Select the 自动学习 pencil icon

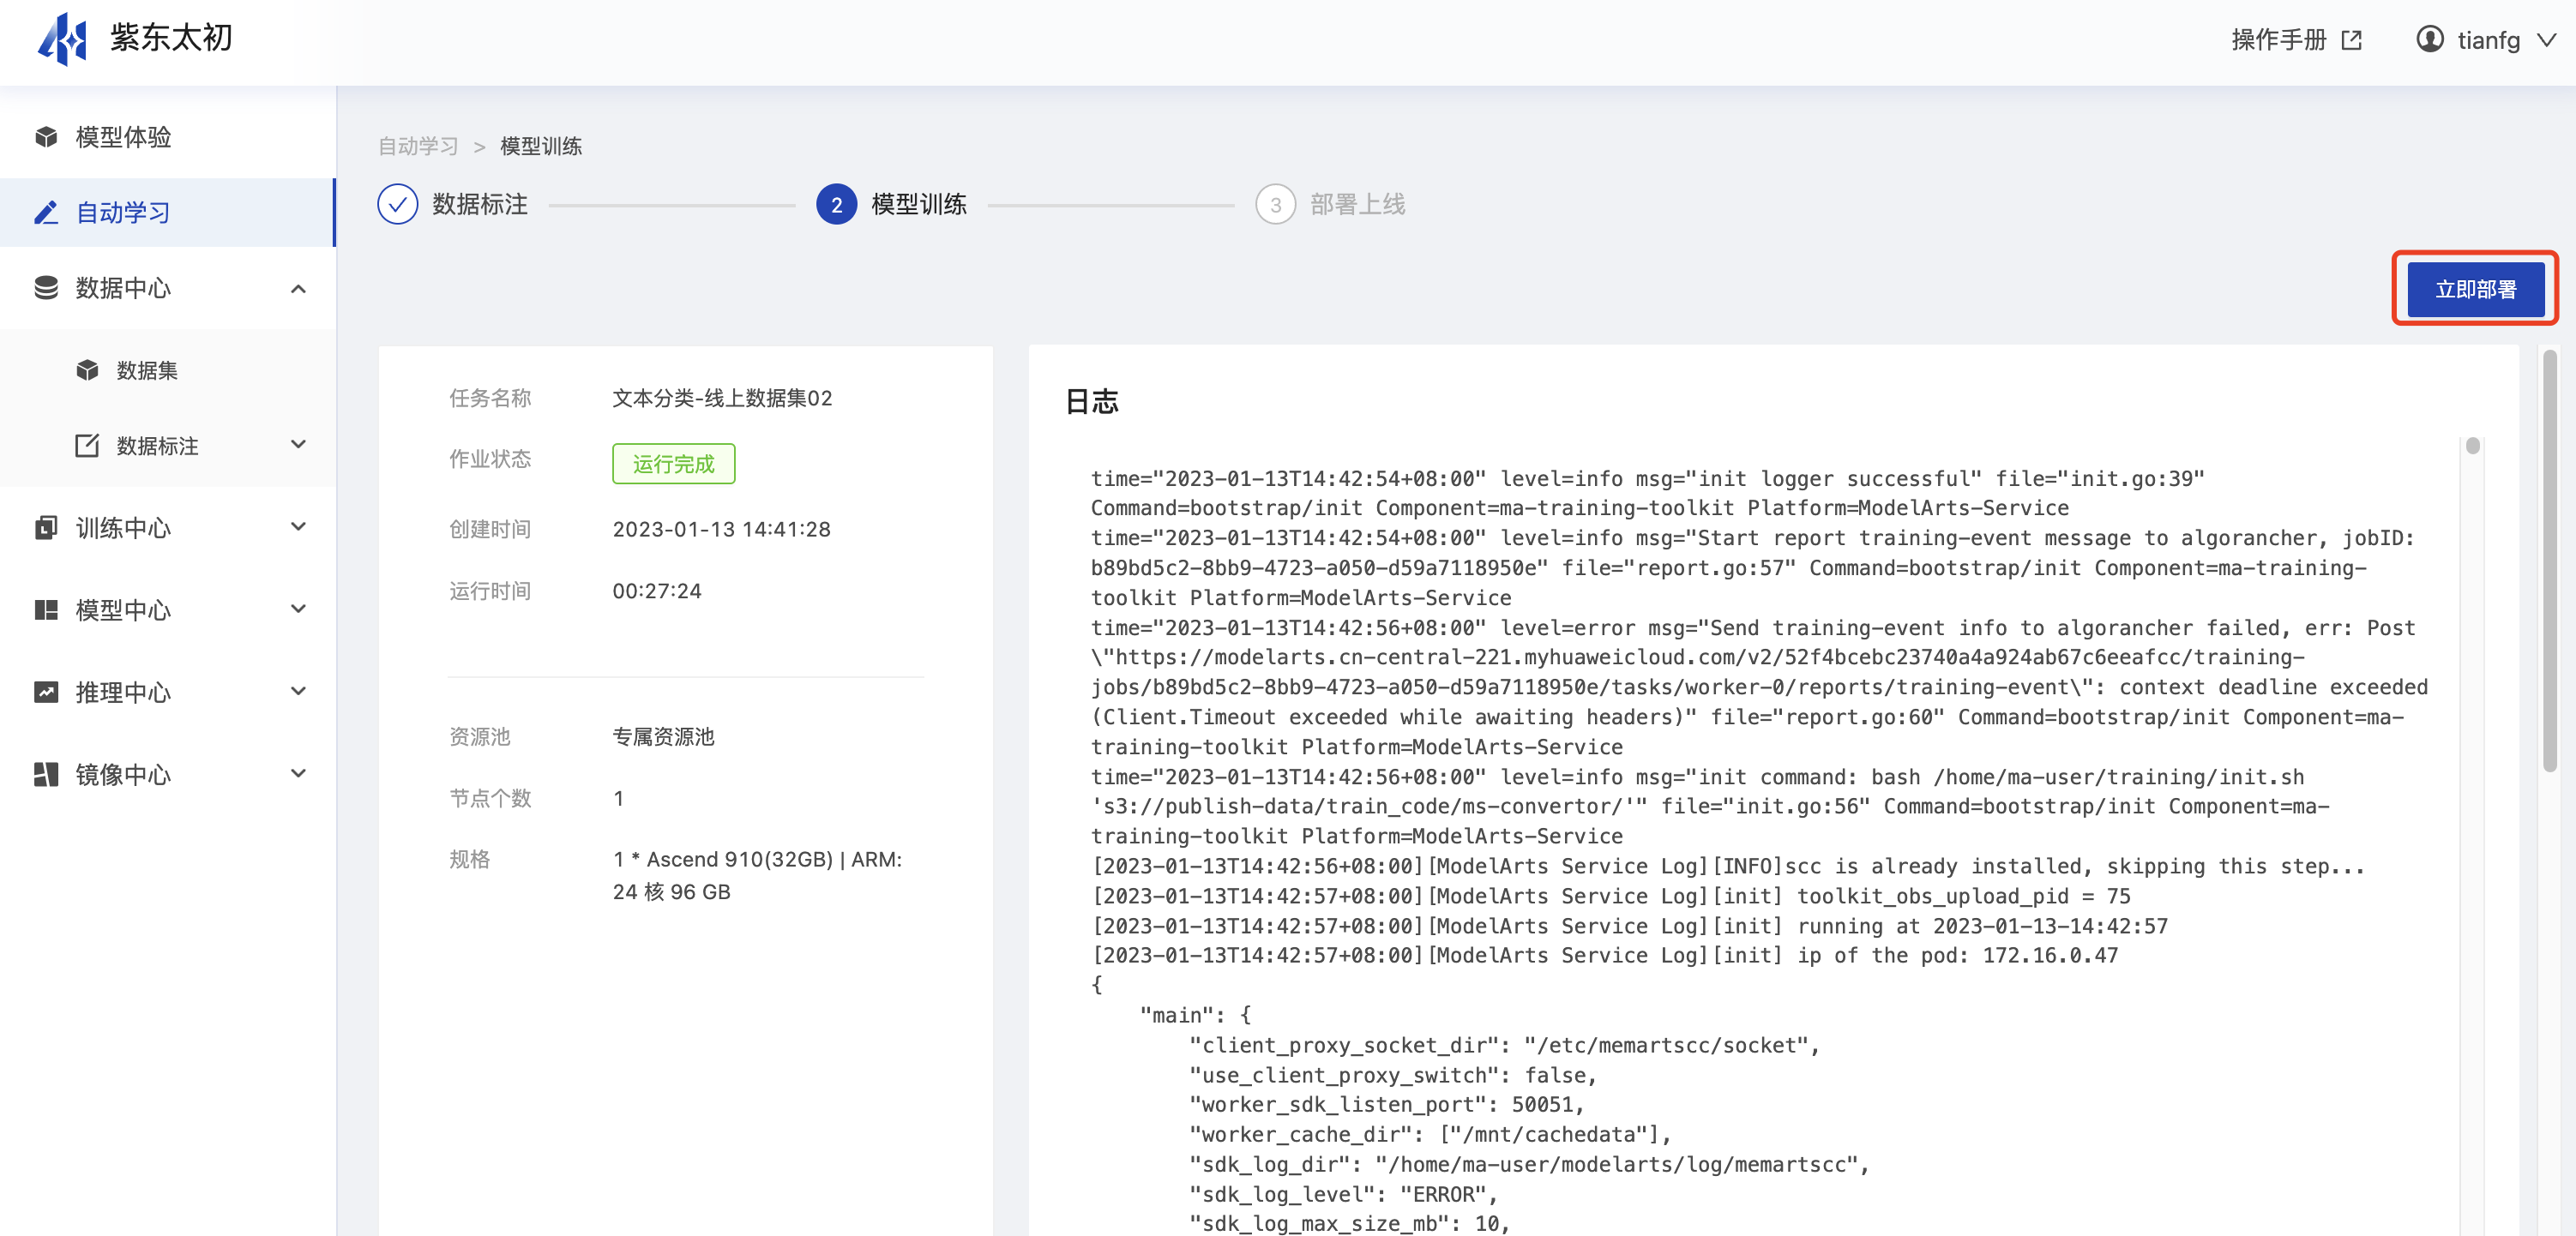(46, 212)
